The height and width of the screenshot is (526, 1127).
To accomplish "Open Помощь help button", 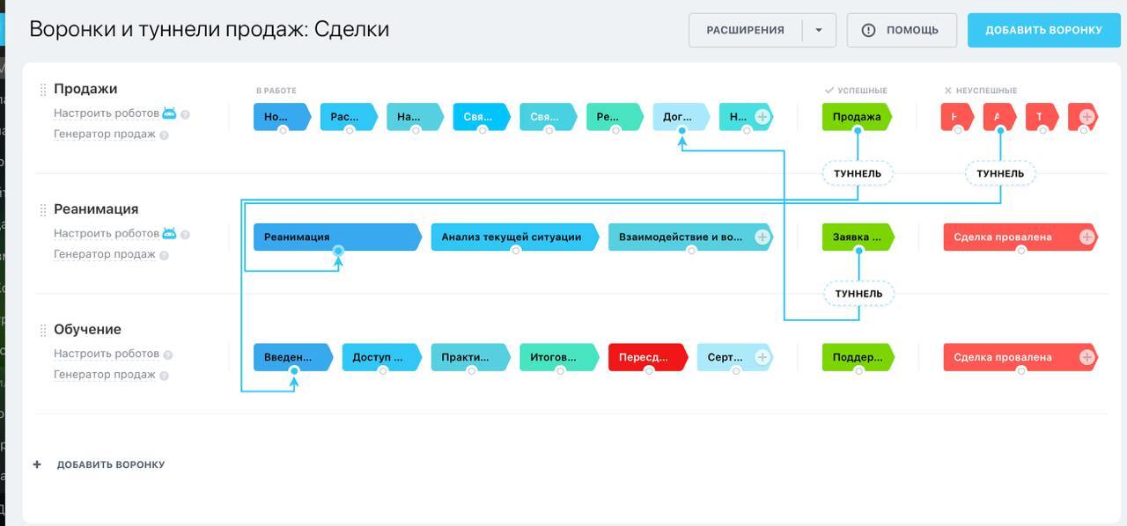I will click(x=902, y=31).
